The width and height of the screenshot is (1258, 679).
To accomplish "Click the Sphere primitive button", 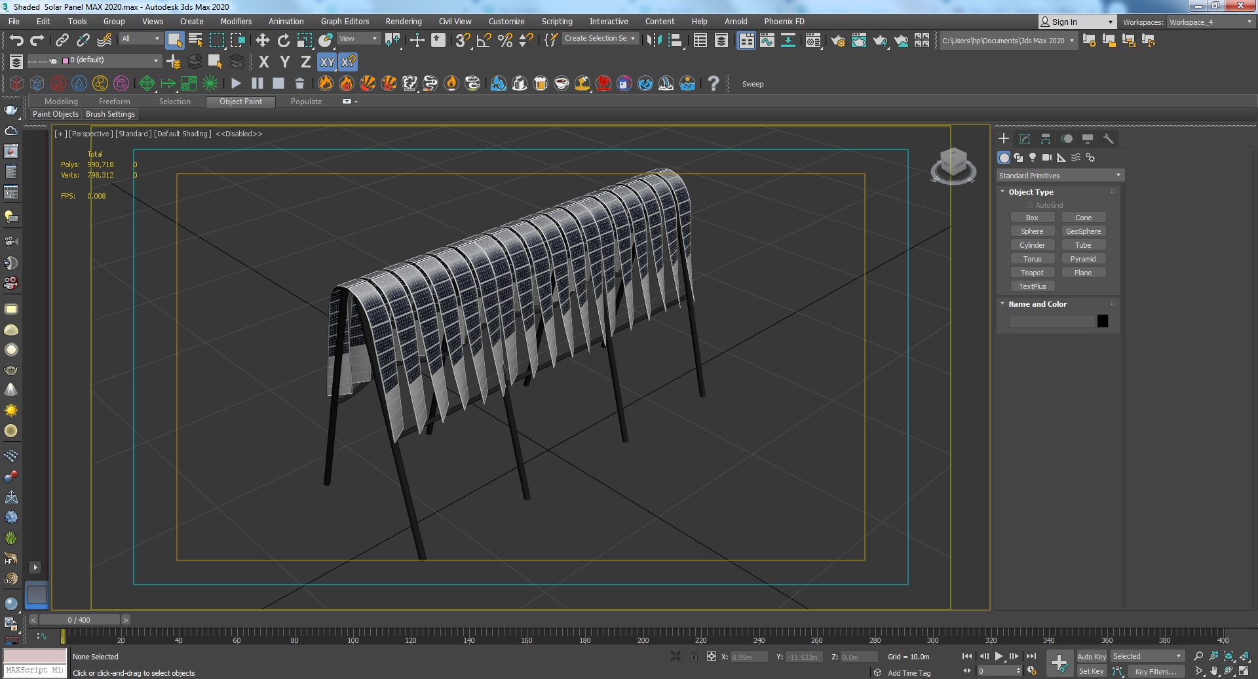I will (x=1032, y=231).
